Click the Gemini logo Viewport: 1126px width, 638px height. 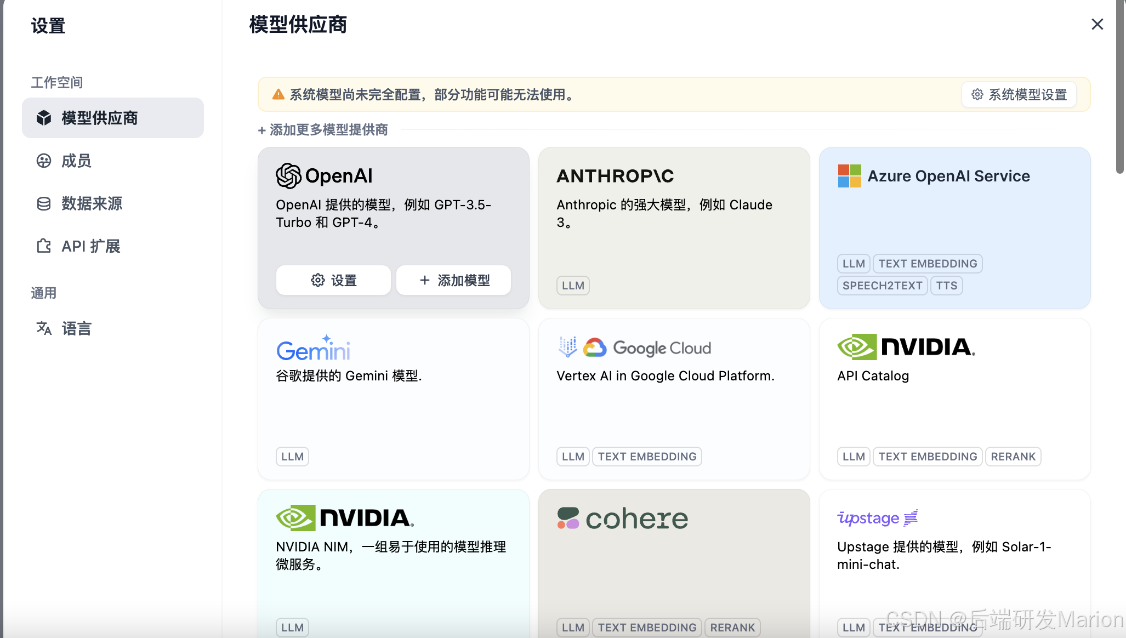[x=313, y=349]
